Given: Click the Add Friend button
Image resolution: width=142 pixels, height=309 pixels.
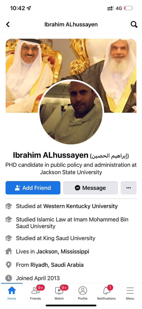Looking at the screenshot, I should [x=33, y=188].
